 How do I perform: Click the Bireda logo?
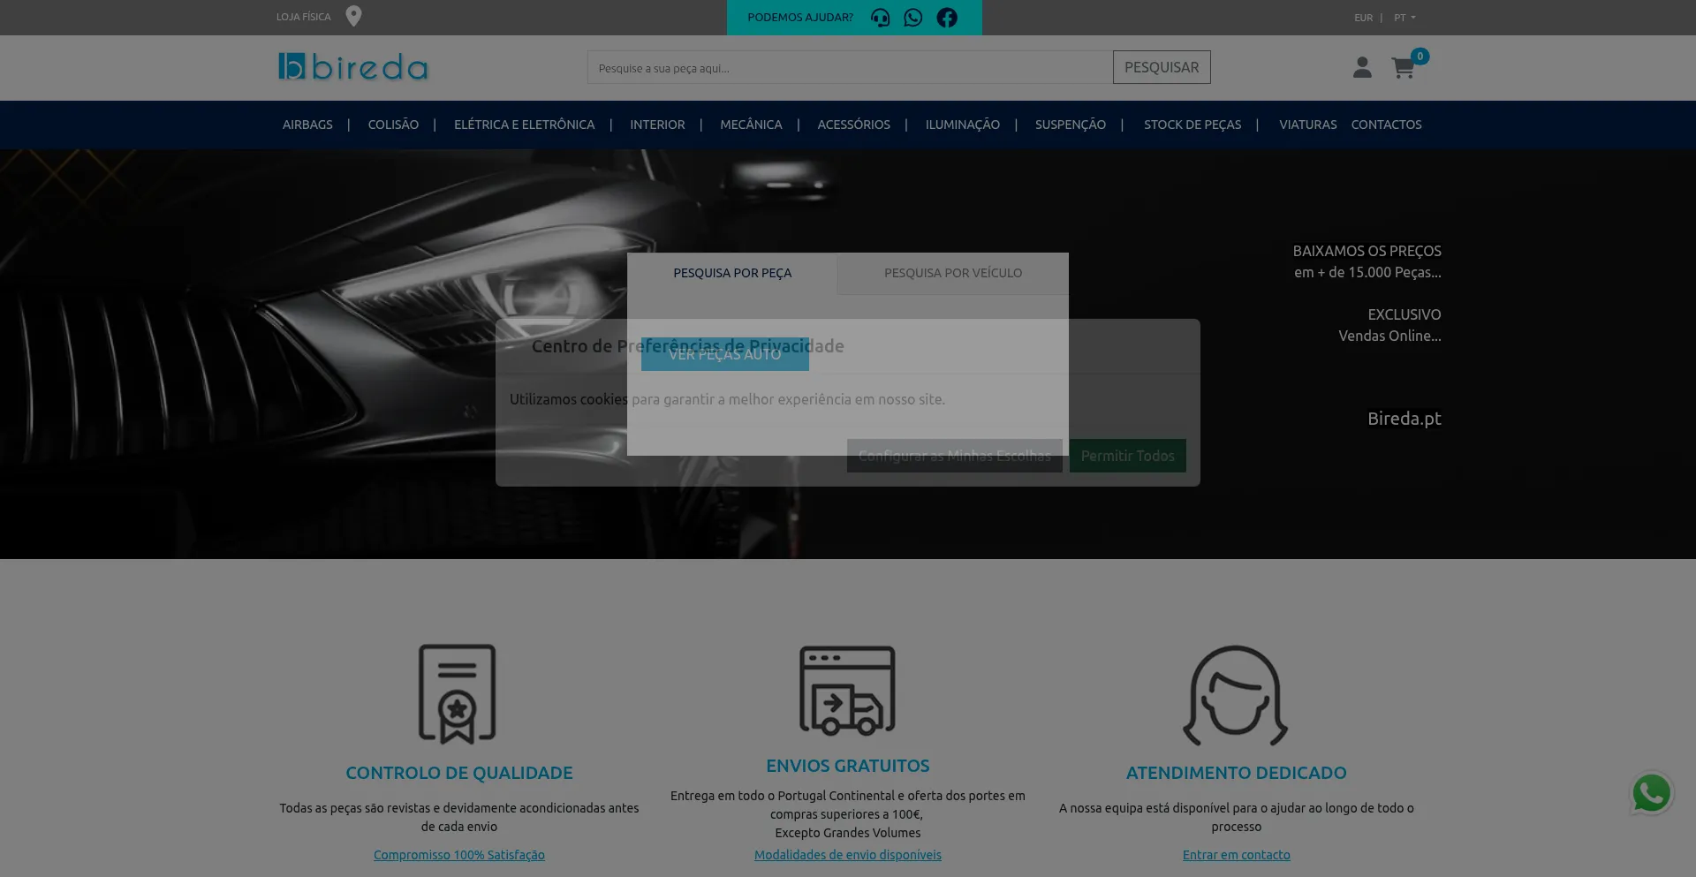[x=353, y=67]
